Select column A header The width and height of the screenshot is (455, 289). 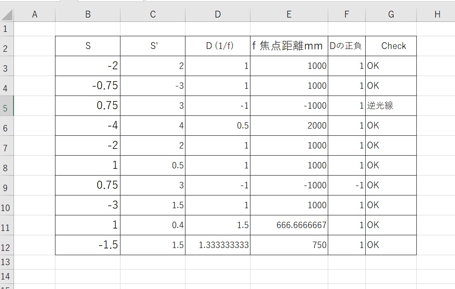pos(35,14)
